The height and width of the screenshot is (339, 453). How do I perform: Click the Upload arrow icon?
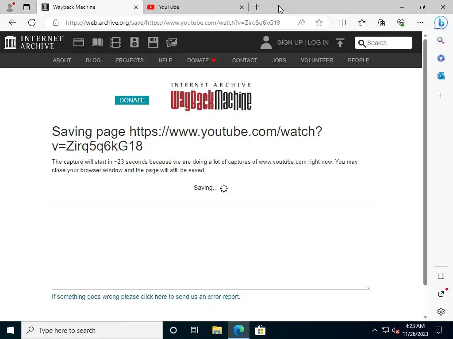(x=340, y=43)
